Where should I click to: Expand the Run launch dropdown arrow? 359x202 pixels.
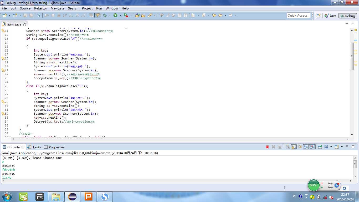pyautogui.click(x=120, y=15)
